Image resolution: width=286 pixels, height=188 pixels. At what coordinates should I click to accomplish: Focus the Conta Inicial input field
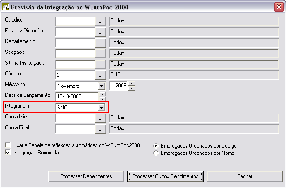75,118
